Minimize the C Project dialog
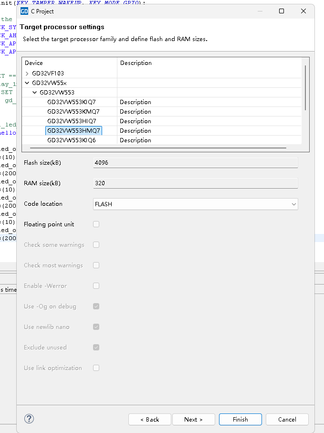This screenshot has height=433, width=324. pyautogui.click(x=260, y=11)
